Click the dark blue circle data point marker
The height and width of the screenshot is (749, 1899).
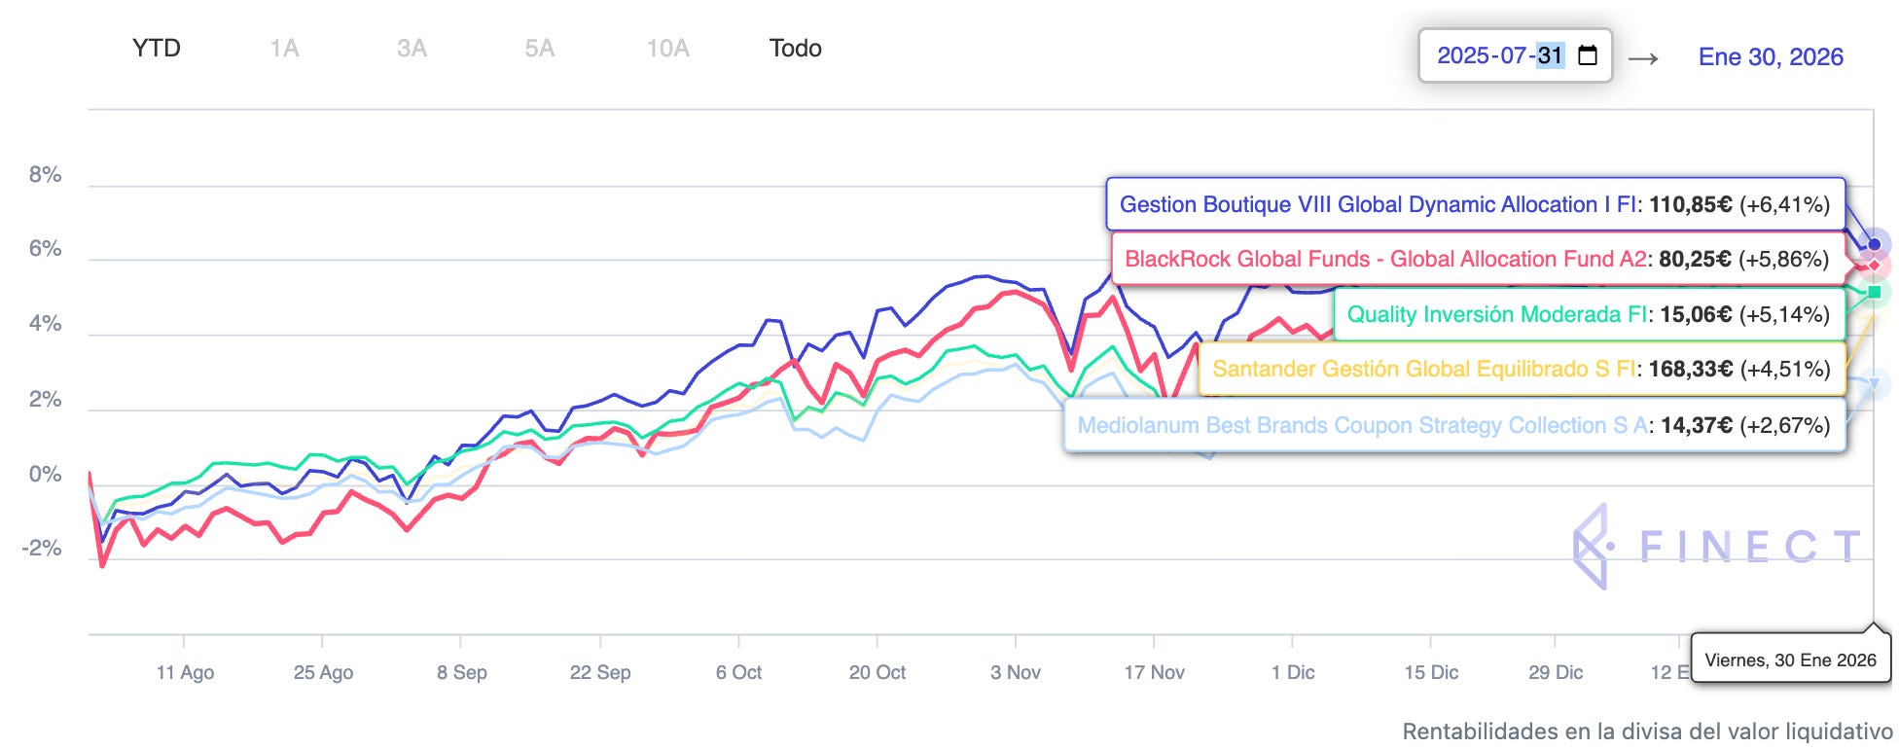(x=1874, y=244)
